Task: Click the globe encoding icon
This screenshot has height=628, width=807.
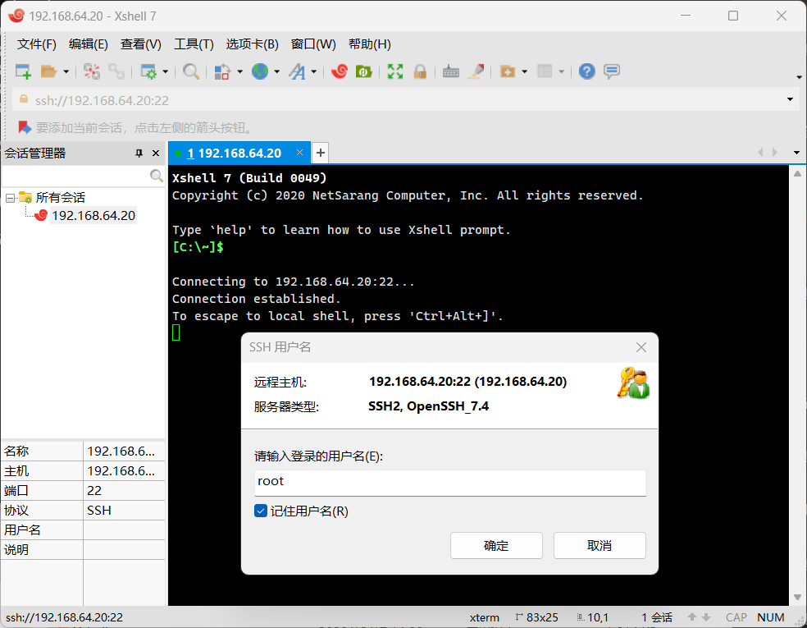Action: pos(260,71)
